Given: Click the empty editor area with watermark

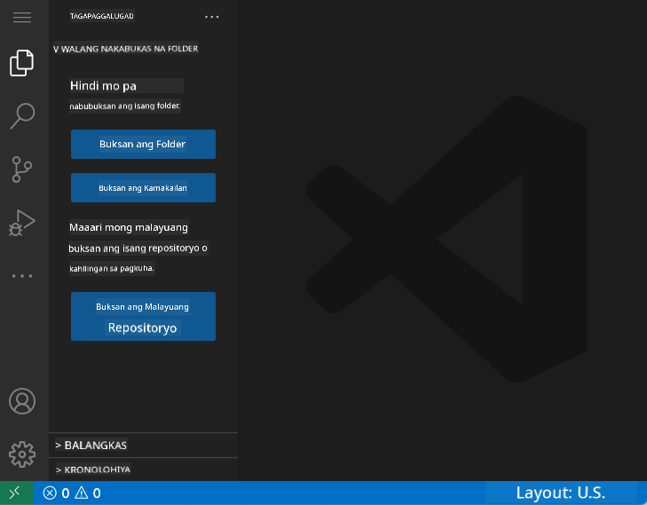Looking at the screenshot, I should (x=444, y=240).
